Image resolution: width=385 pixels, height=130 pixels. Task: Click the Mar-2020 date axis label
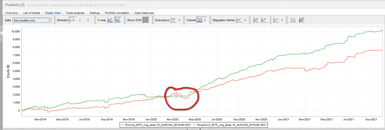click(173, 119)
